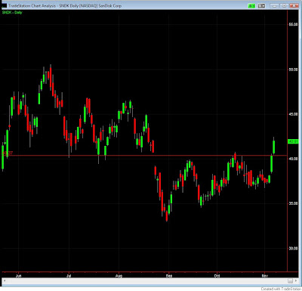Image resolution: width=302 pixels, height=291 pixels.
Task: Minimize the chart analysis window
Action: tap(276, 5)
